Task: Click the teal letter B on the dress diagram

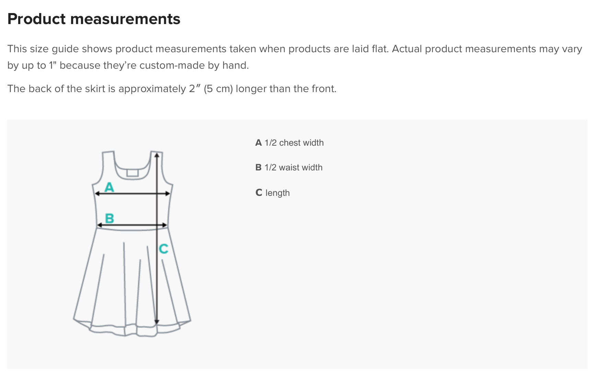Action: (x=110, y=218)
